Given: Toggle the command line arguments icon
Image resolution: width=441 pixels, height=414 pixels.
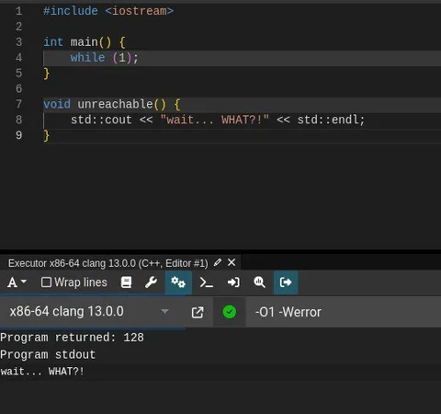Looking at the screenshot, I should (x=206, y=282).
